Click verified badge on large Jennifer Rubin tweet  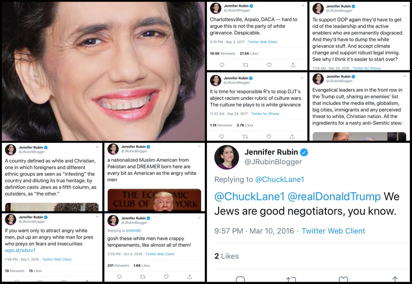point(304,152)
